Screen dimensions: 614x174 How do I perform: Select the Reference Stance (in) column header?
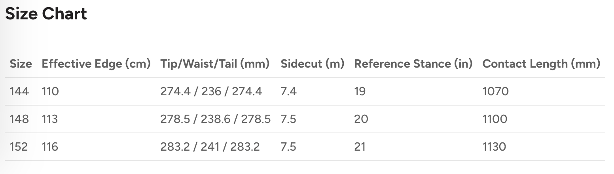coord(413,64)
